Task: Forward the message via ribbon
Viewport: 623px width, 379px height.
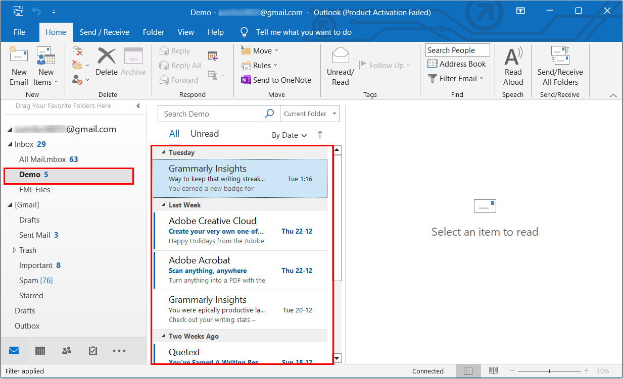Action: [179, 80]
